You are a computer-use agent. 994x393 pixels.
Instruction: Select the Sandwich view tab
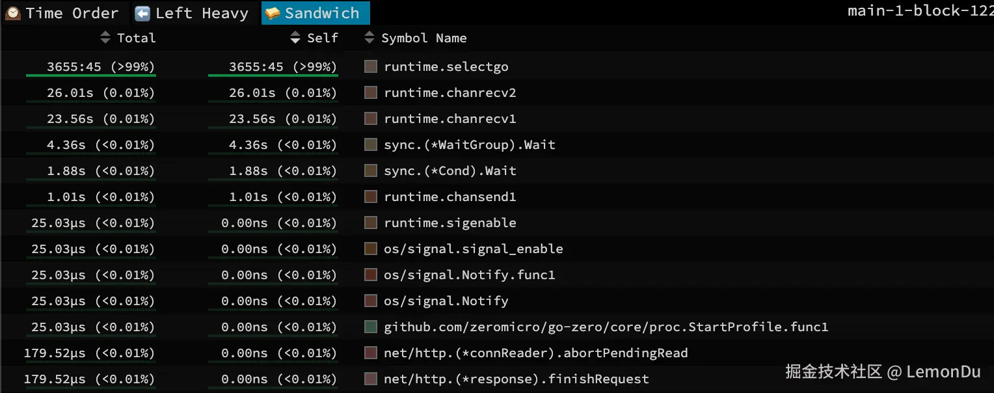pyautogui.click(x=315, y=13)
